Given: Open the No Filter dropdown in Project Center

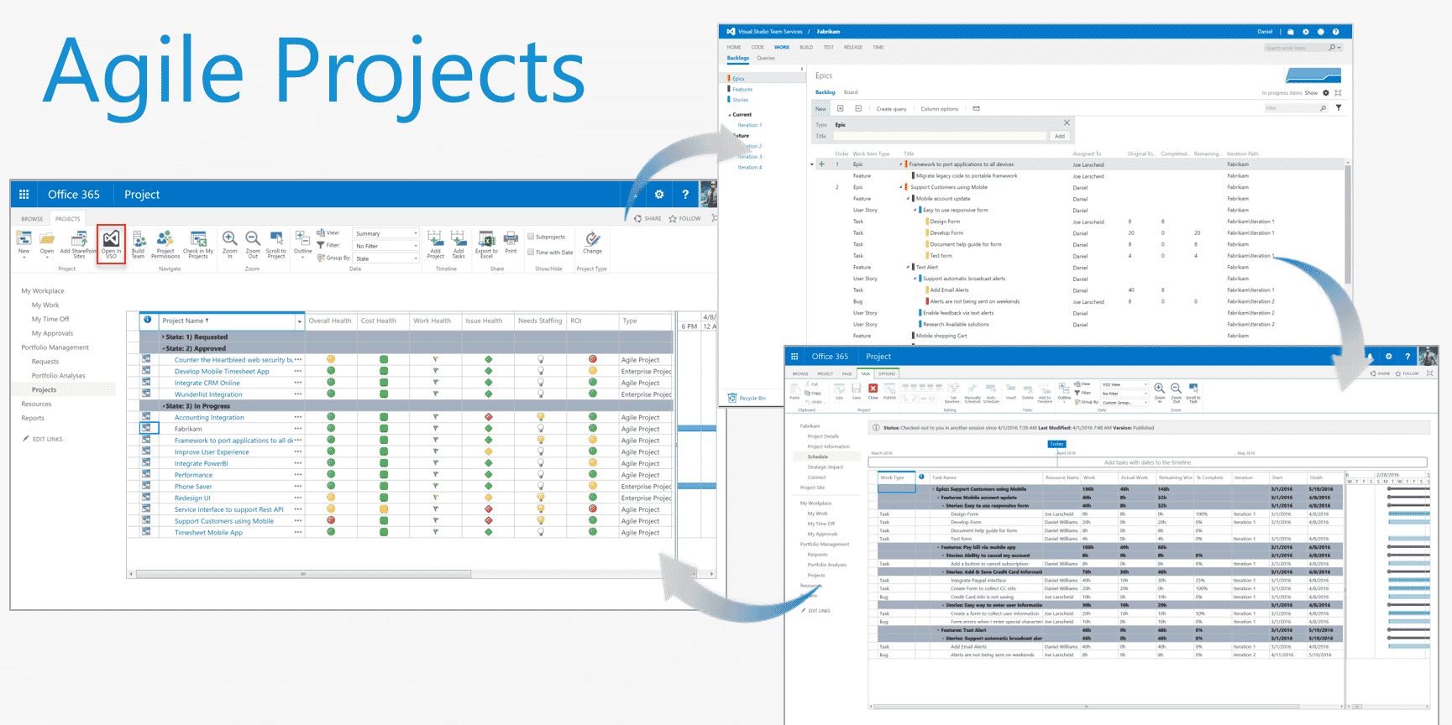Looking at the screenshot, I should [x=386, y=246].
